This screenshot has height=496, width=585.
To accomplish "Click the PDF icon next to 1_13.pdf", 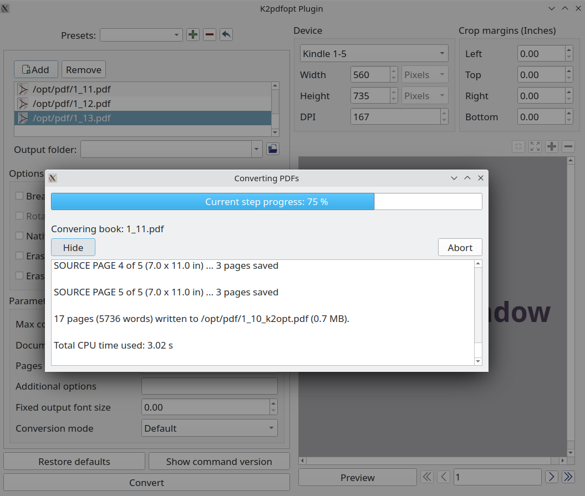I will click(x=23, y=118).
